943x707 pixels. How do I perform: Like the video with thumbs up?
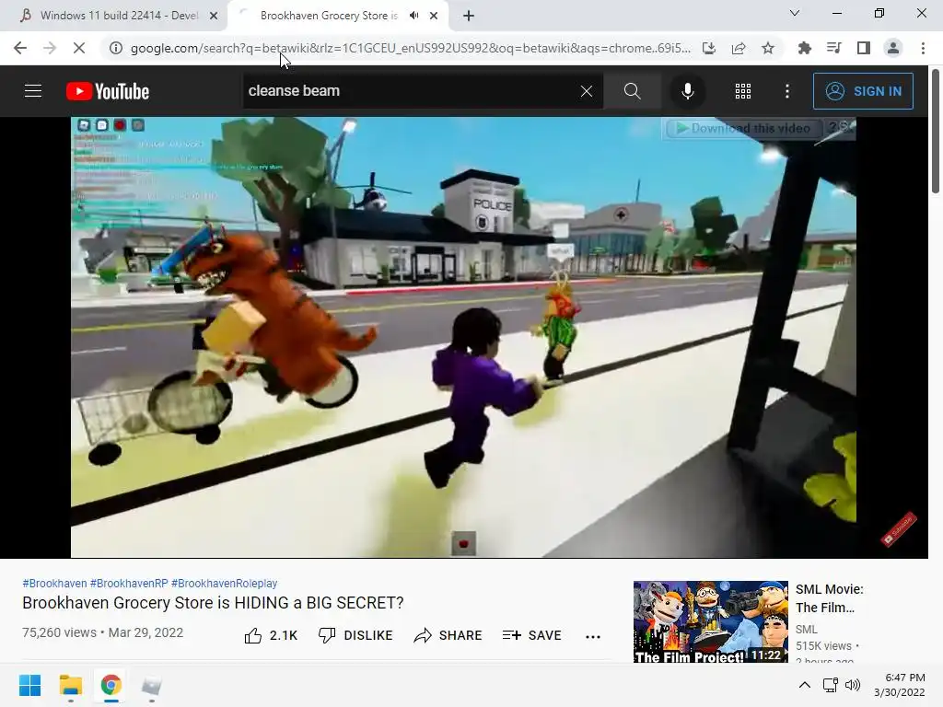point(271,635)
